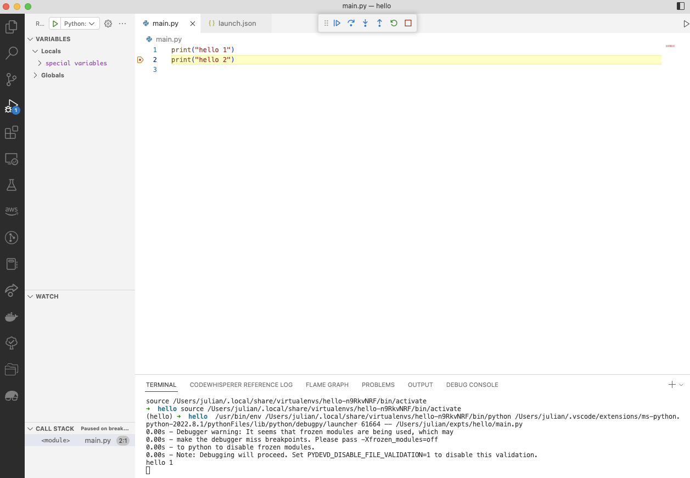
Task: Restart the debug session
Action: (x=394, y=23)
